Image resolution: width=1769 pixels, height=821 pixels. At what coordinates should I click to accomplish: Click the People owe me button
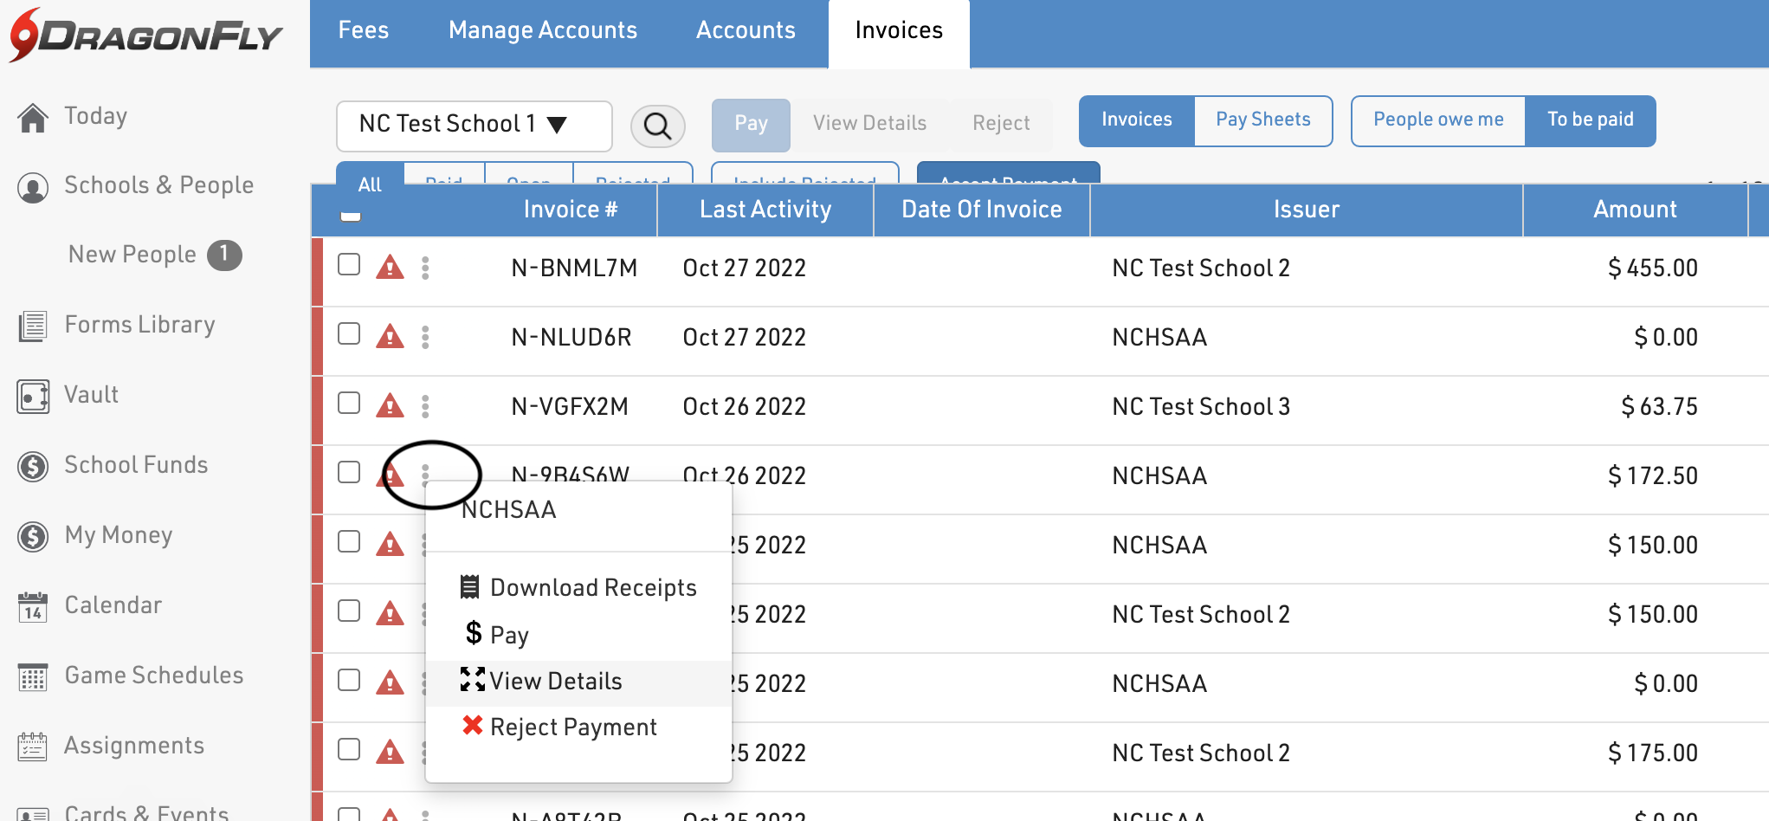tap(1437, 120)
